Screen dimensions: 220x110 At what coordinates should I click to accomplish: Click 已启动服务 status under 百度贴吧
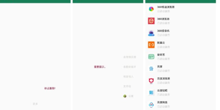pos(164,95)
